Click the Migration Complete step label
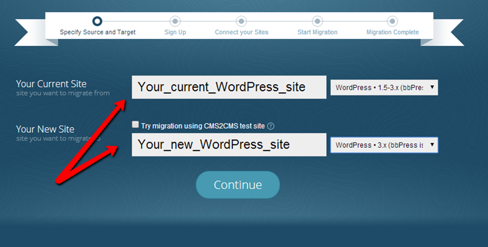 coord(393,32)
